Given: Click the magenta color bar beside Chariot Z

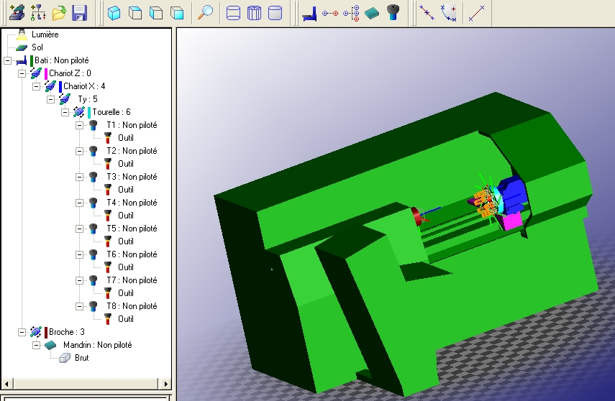Looking at the screenshot, I should (x=46, y=74).
